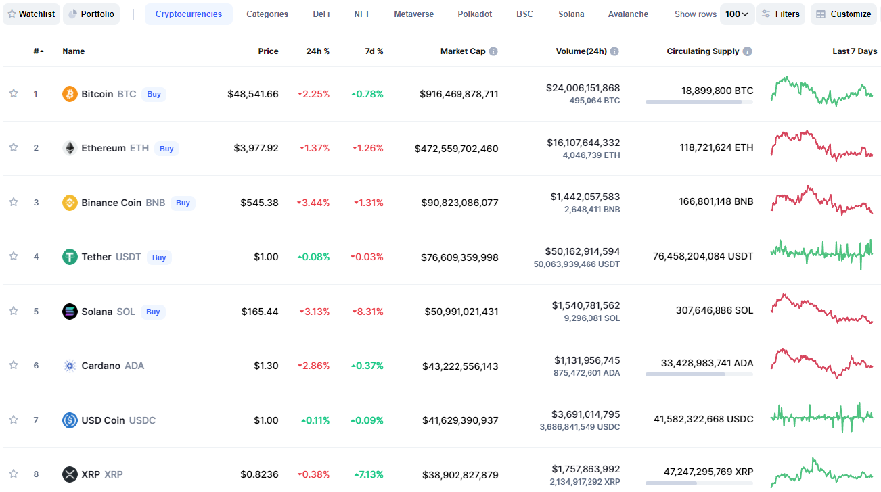Click the Cardano logo icon
Viewport: 881px width, 492px height.
pos(70,366)
